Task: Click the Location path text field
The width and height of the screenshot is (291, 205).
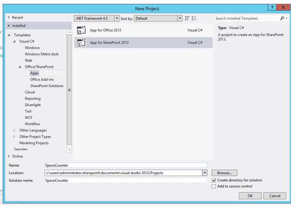Action: pos(123,173)
